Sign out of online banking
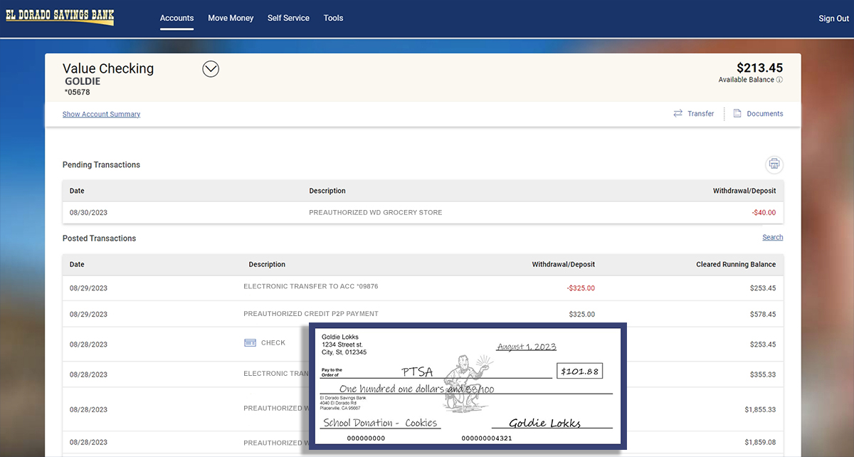Screen dimensions: 854x457 833,19
